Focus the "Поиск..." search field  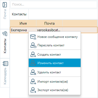[x=54, y=5]
